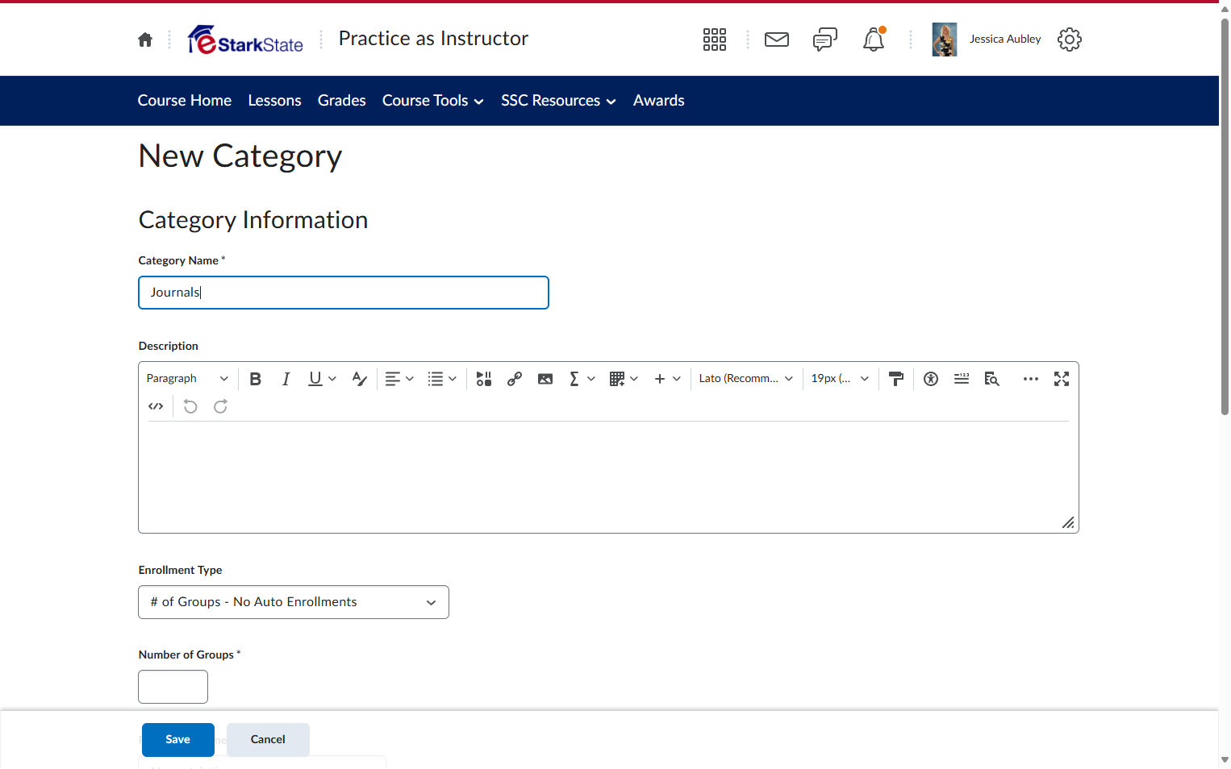
Task: Insert quicklink chain icon
Action: [515, 379]
